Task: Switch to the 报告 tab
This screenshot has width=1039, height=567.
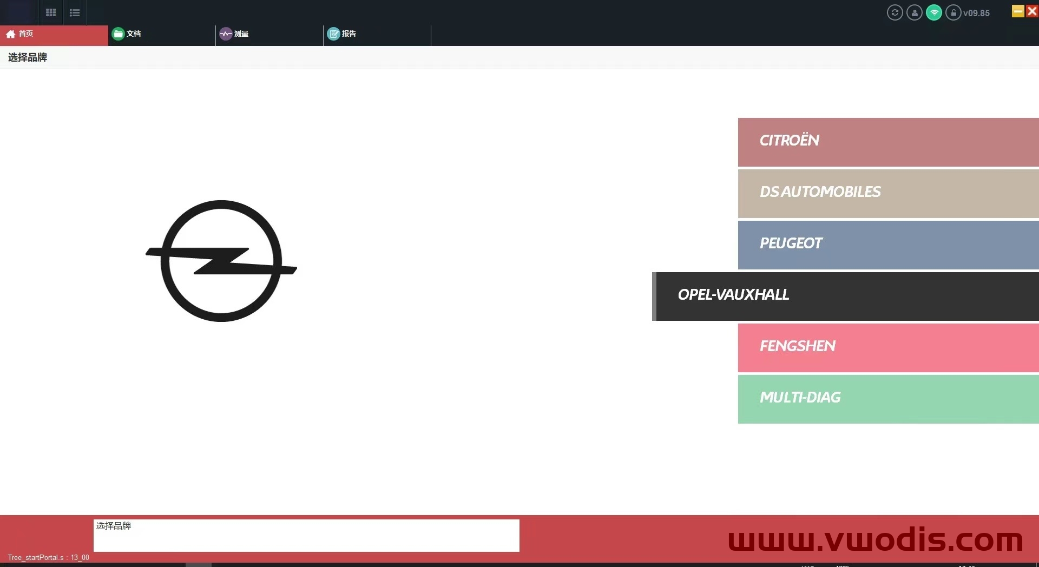Action: click(377, 35)
